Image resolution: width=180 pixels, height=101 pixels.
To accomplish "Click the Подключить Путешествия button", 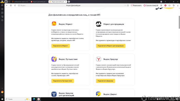I will pos(62,81).
